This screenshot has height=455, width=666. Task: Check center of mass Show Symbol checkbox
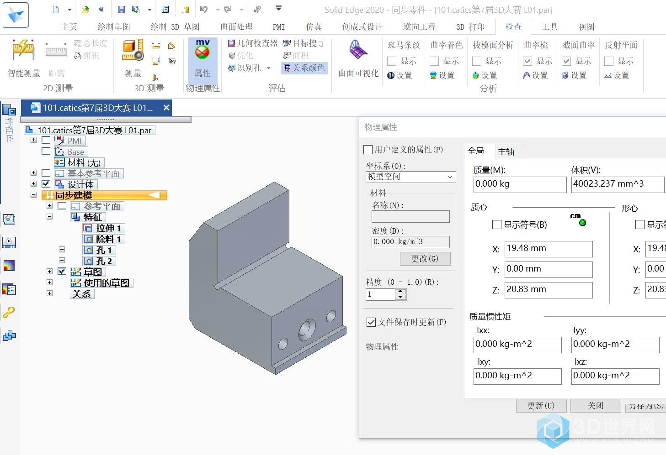[497, 225]
